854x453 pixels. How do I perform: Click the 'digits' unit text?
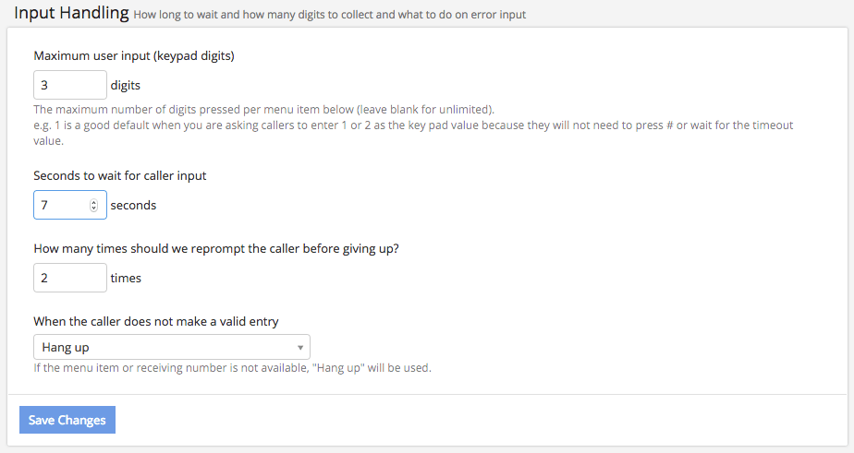coord(126,86)
